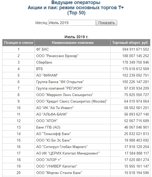Select the АО "ФИНАМ" entry
The width and height of the screenshot is (152, 177).
72,75
